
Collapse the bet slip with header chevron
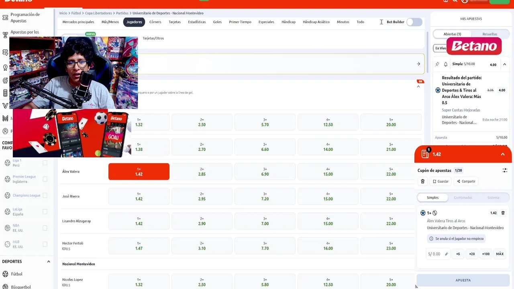(x=502, y=154)
